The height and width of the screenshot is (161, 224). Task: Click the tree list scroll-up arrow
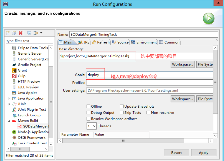click(51, 48)
